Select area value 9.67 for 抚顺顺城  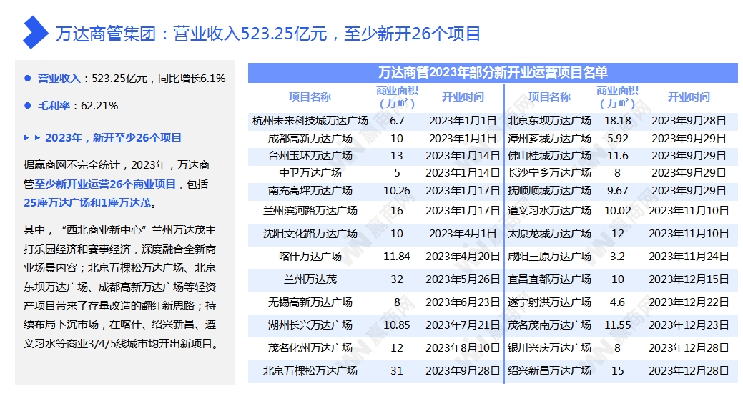coord(617,190)
